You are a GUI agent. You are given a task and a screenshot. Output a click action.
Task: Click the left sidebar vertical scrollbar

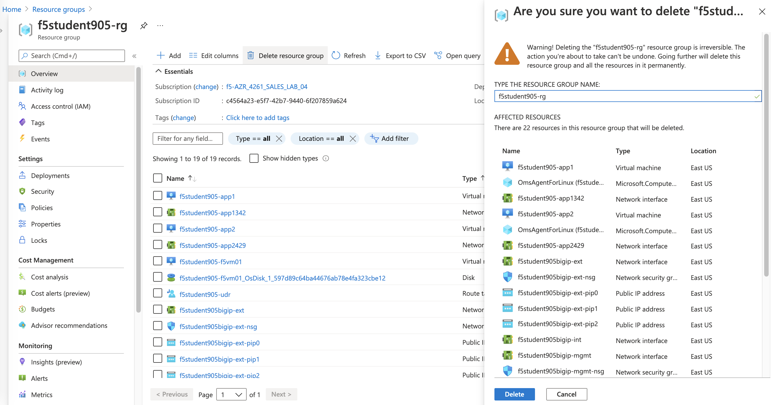tap(139, 190)
